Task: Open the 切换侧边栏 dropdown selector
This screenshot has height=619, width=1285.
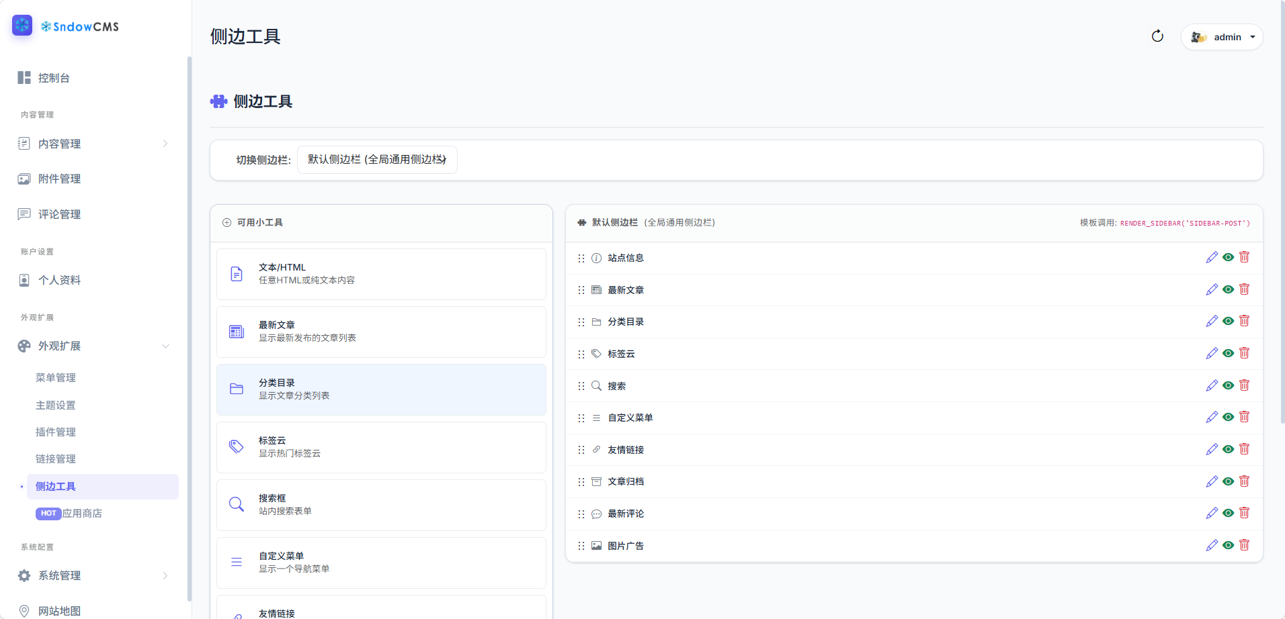Action: (x=377, y=160)
